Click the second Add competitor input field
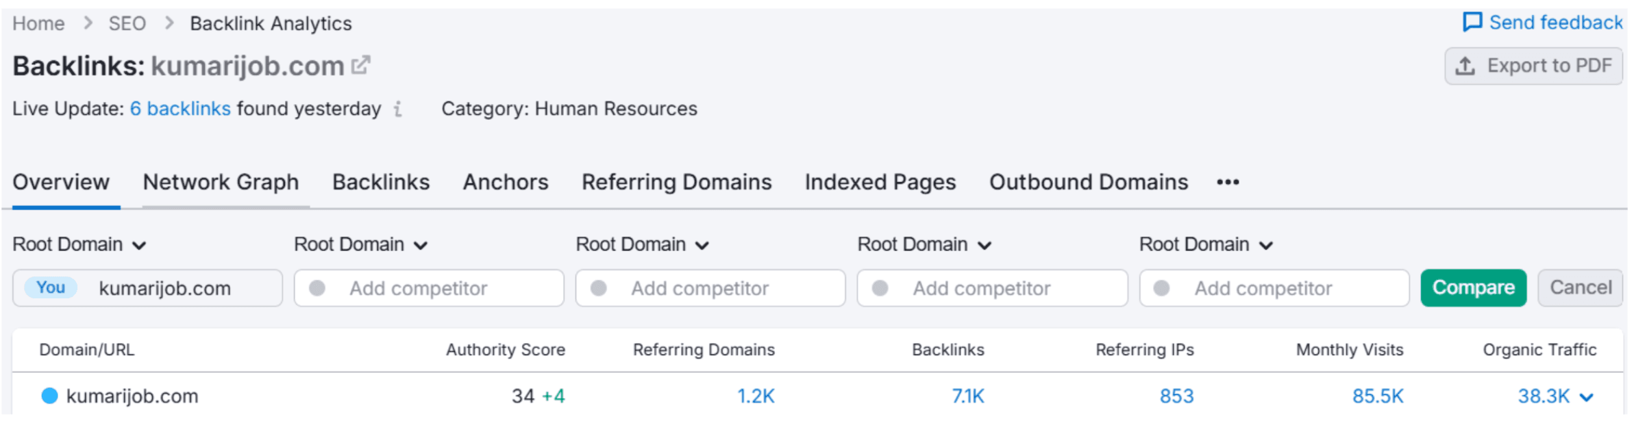 [x=710, y=288]
